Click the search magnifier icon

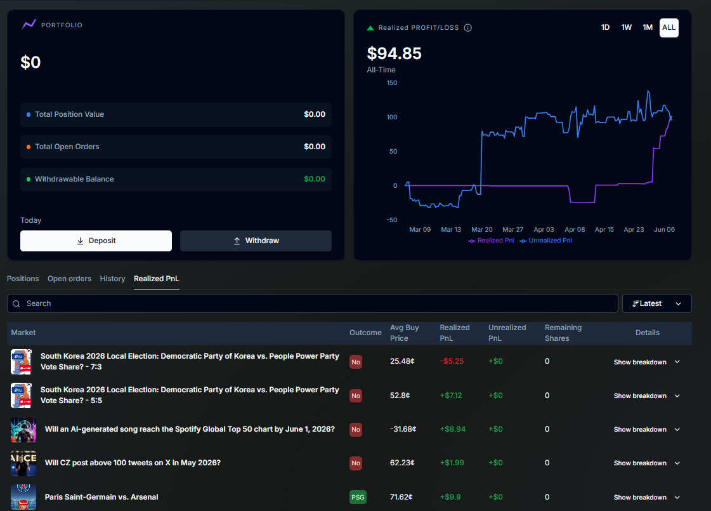(16, 303)
